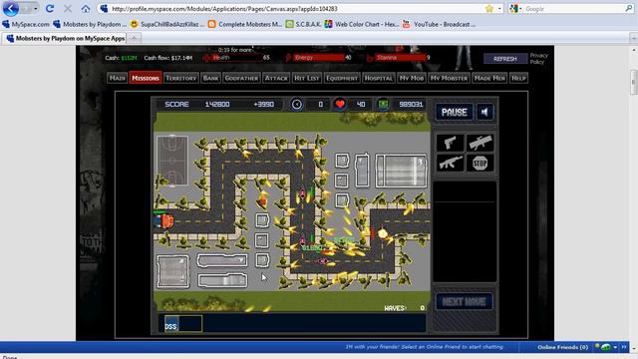Viewport: 638px width, 359px height.
Task: Select the Mobsters by Playdom browser tab
Action: 65,38
